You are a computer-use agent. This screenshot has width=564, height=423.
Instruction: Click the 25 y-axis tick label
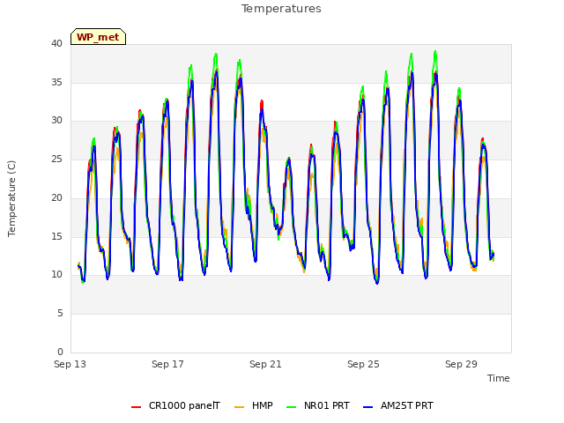(x=56, y=159)
